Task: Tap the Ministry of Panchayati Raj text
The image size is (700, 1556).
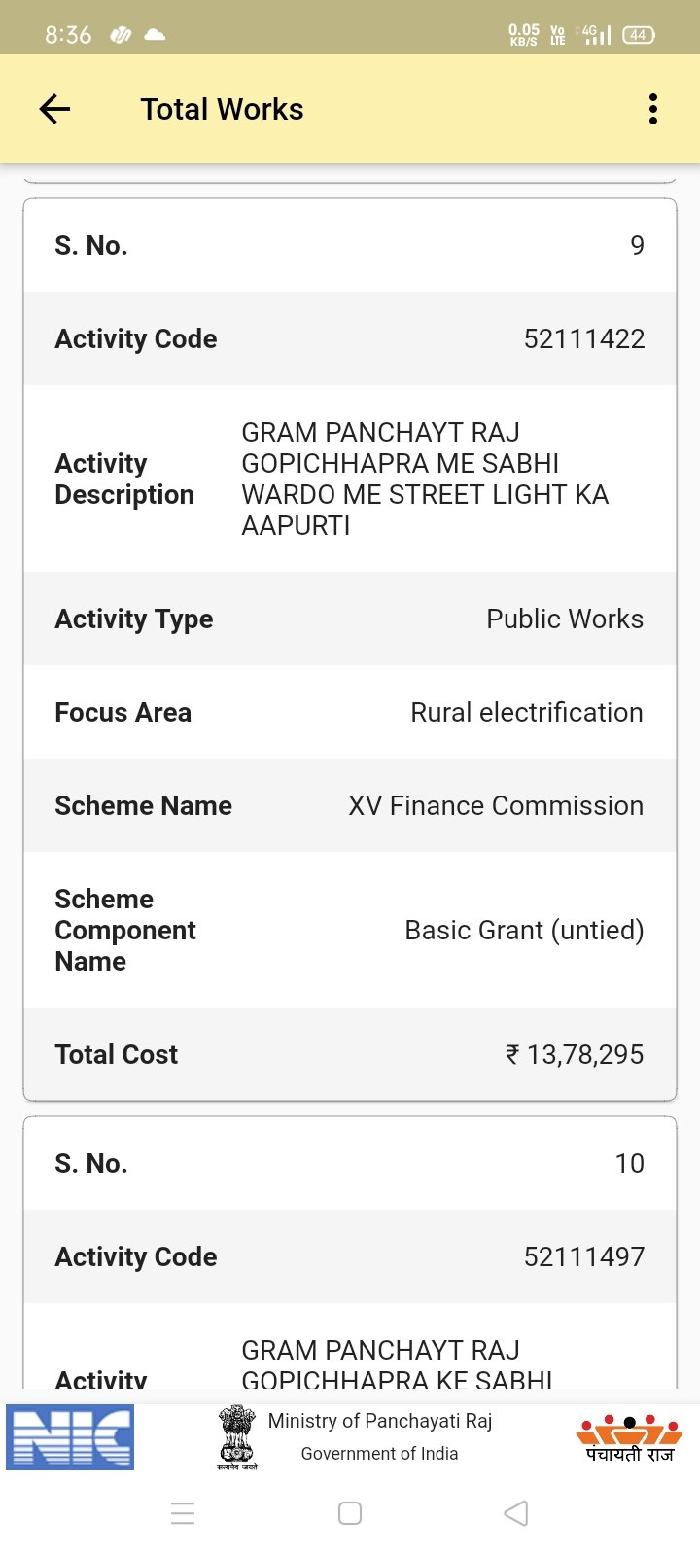Action: pyautogui.click(x=380, y=1421)
